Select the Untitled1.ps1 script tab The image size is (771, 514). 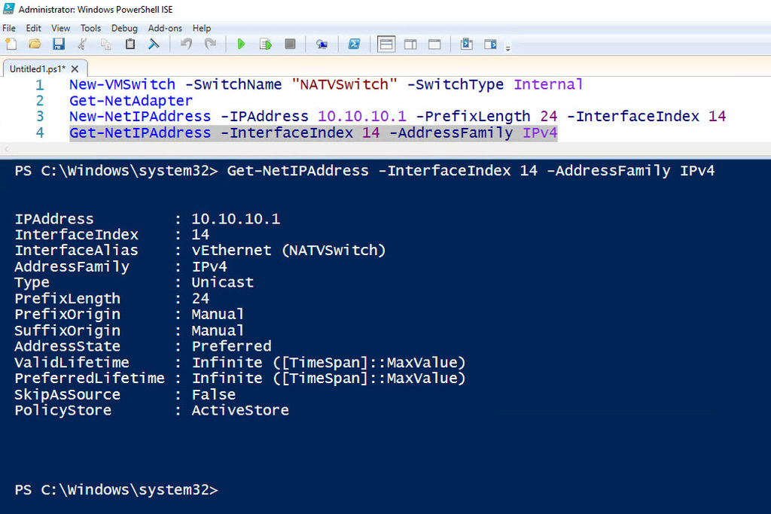click(35, 68)
